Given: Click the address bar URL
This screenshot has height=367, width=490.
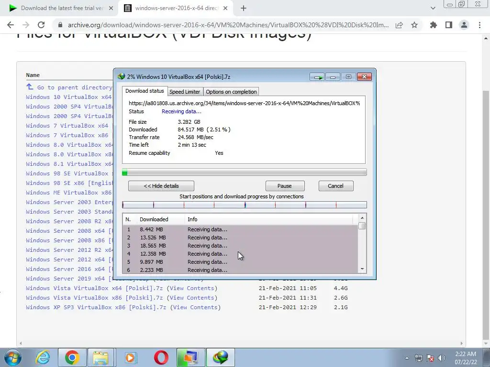Looking at the screenshot, I should click(228, 25).
